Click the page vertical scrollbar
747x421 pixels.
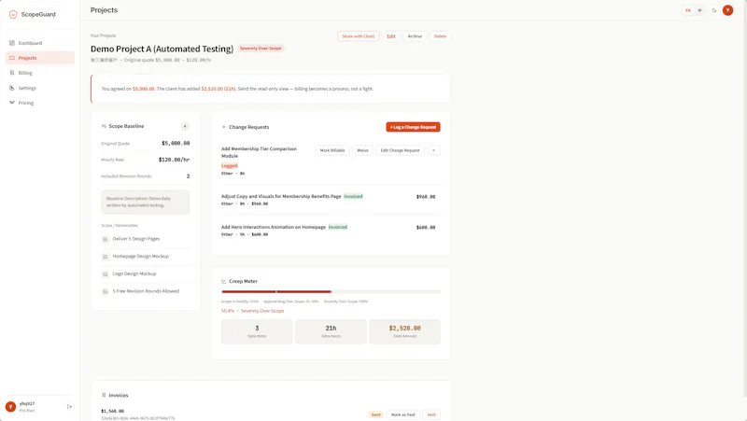(x=744, y=198)
